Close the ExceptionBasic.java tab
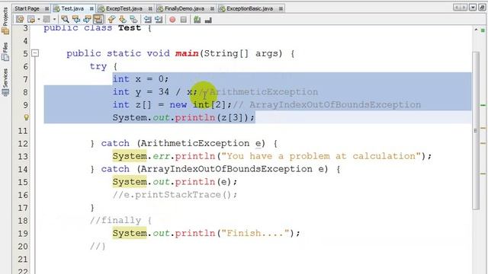Viewport: 488px width, 274px height. (281, 8)
